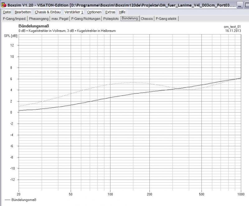
Task: Click the om_test_01 project label
Action: (232, 27)
